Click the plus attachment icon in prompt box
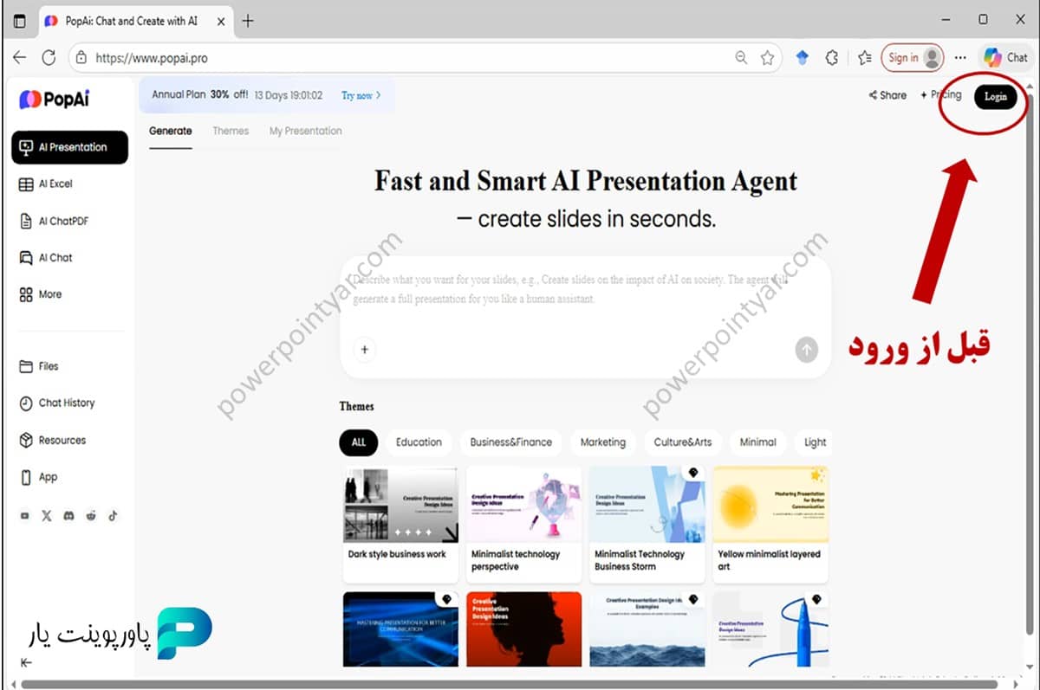The width and height of the screenshot is (1040, 690). pyautogui.click(x=365, y=350)
